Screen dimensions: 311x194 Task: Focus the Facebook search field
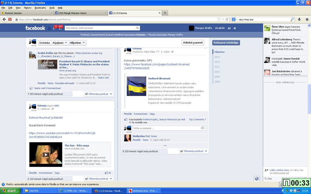pos(100,28)
